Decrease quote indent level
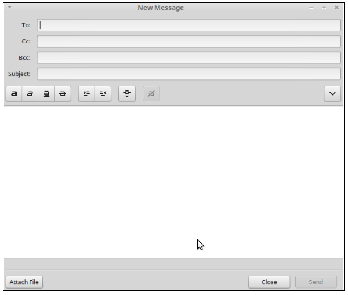Image resolution: width=348 pixels, height=295 pixels. [x=103, y=94]
